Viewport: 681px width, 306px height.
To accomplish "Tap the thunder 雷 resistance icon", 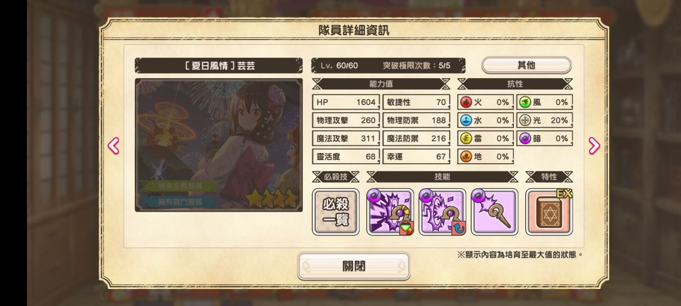I will 465,139.
